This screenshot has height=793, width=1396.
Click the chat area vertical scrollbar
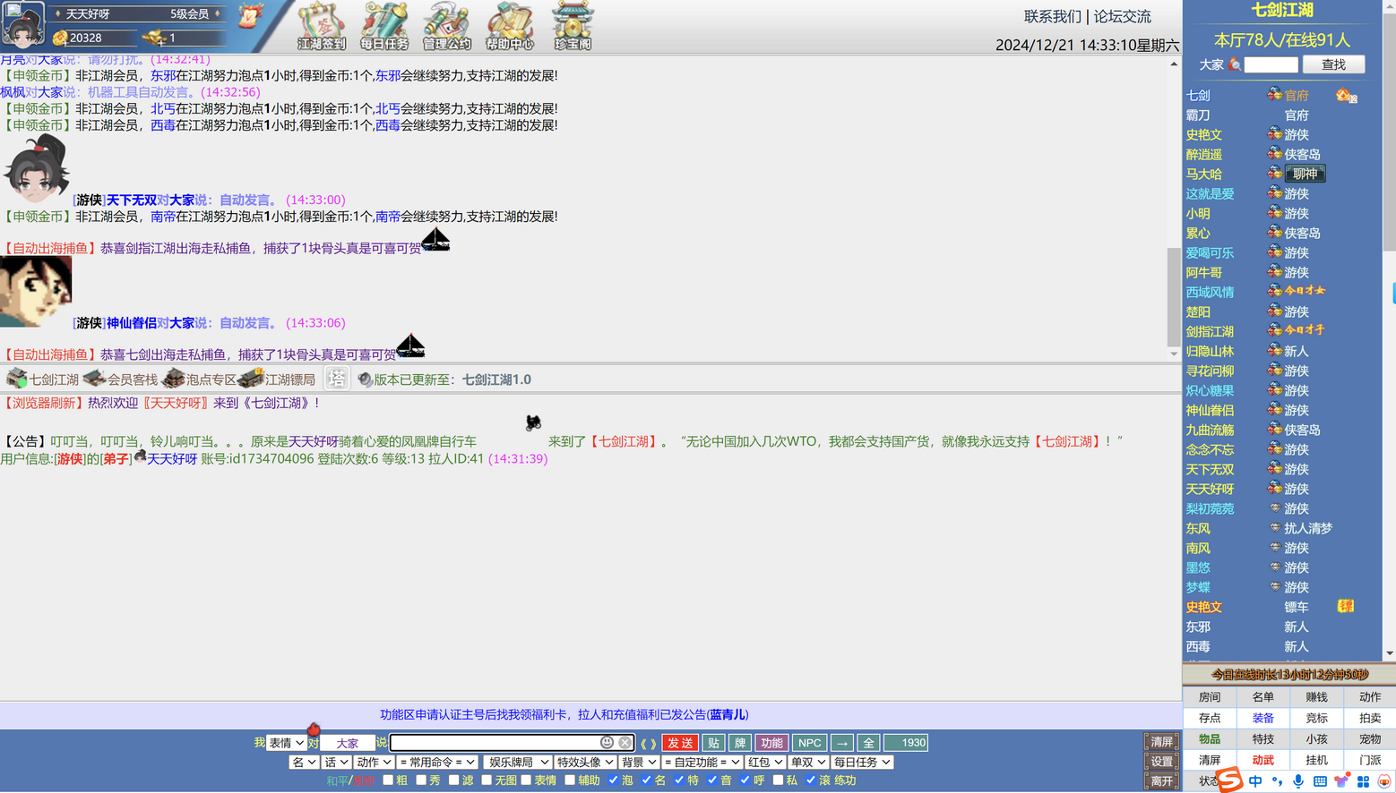pyautogui.click(x=1173, y=295)
